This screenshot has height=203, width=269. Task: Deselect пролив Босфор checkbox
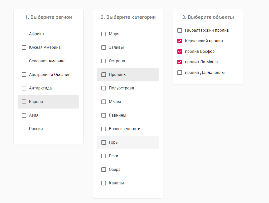tap(180, 52)
